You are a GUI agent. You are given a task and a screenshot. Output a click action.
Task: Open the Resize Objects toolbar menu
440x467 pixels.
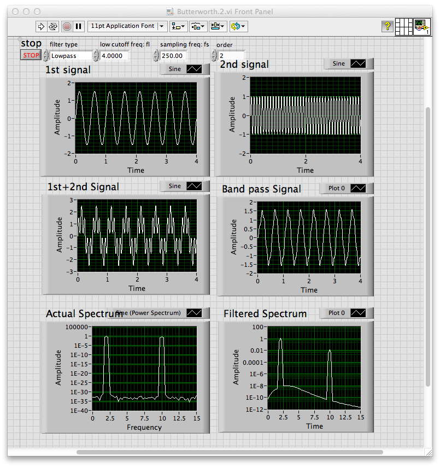[218, 26]
